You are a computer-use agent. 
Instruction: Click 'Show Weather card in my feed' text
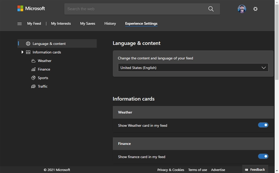pyautogui.click(x=143, y=125)
